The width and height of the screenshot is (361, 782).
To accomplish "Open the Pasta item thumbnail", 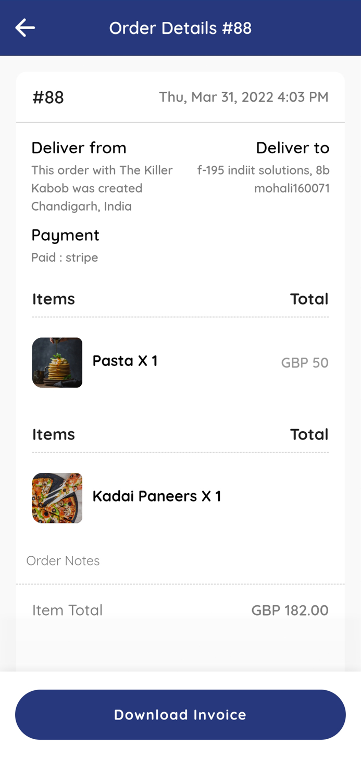I will coord(57,362).
